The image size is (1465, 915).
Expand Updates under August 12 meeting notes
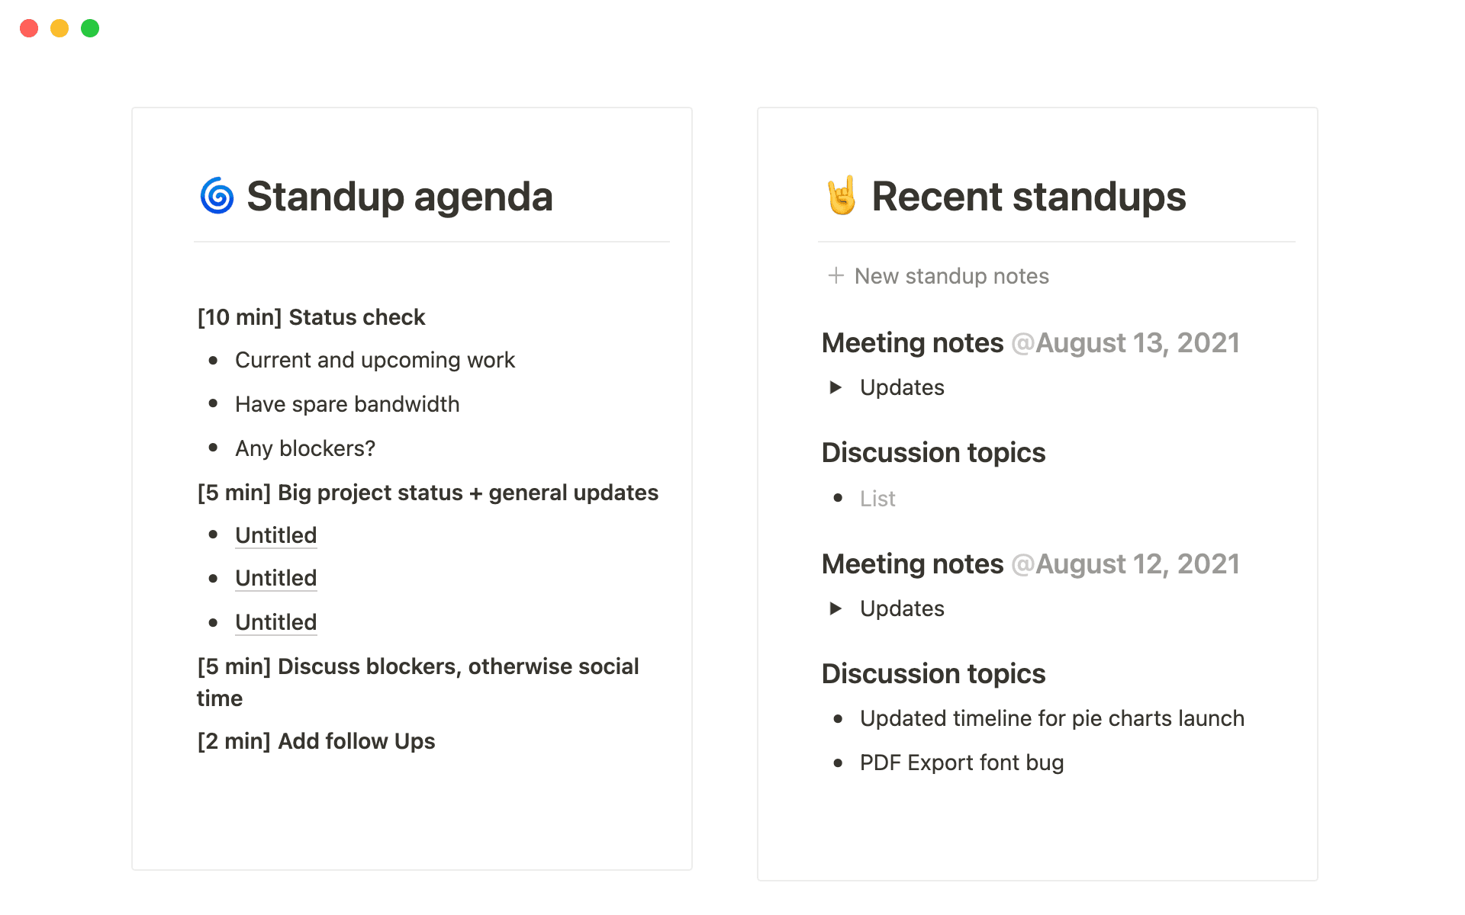point(835,608)
